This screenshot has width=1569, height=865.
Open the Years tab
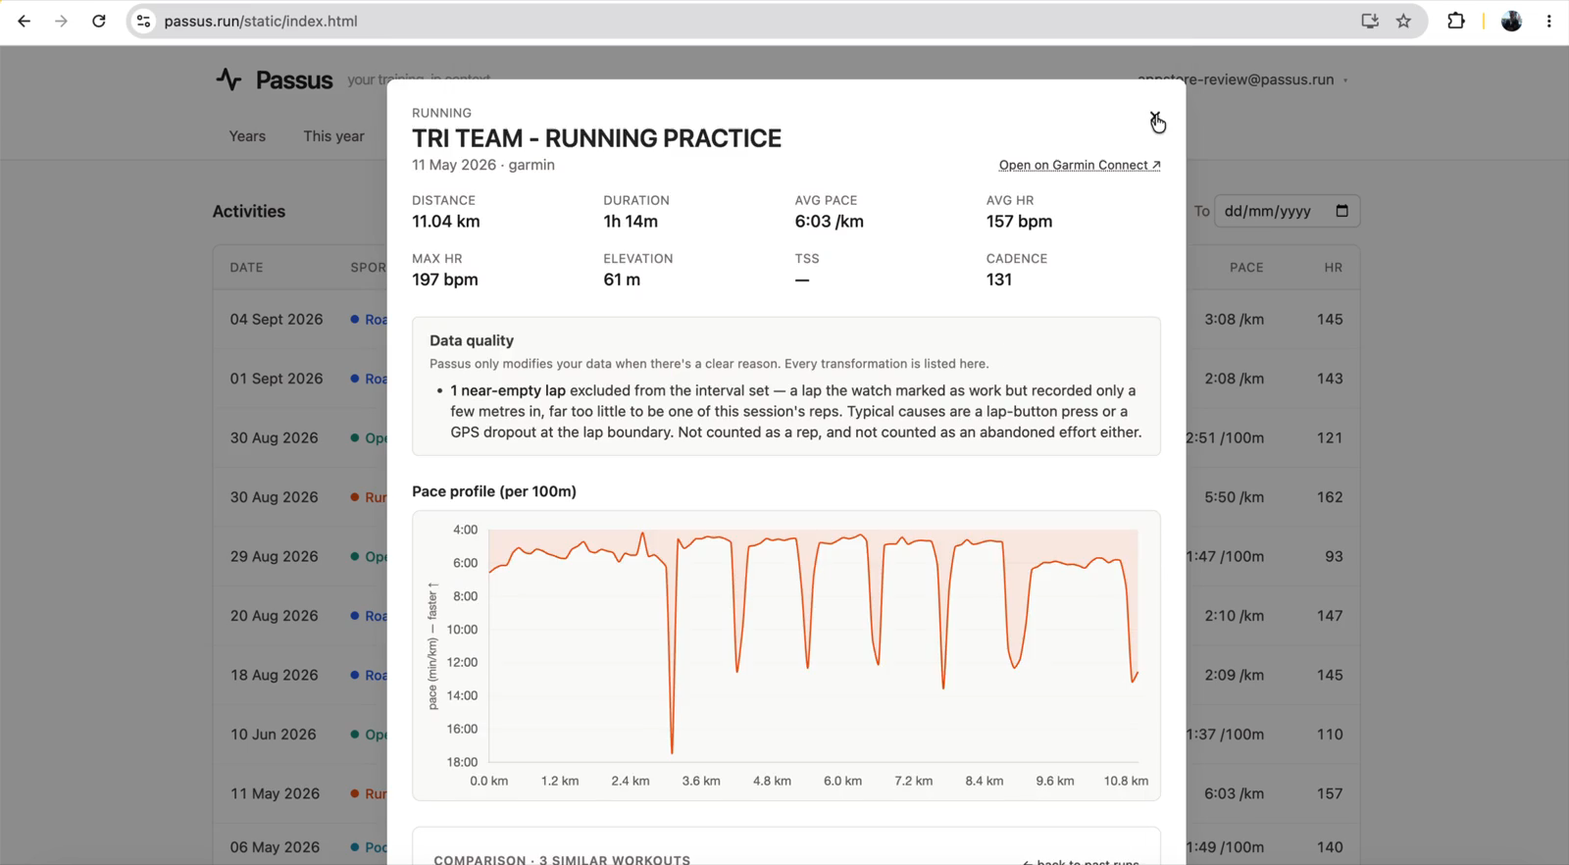coord(247,136)
